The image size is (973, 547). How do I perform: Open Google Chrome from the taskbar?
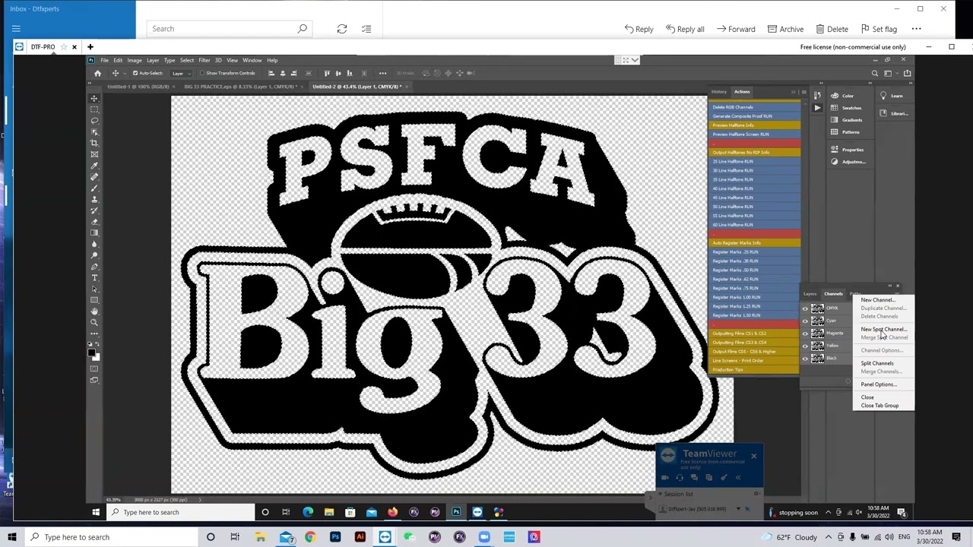tap(310, 537)
